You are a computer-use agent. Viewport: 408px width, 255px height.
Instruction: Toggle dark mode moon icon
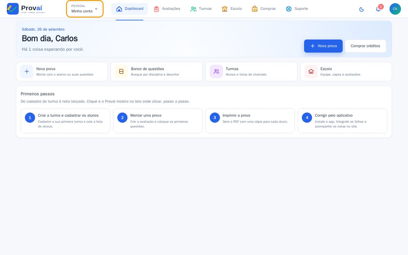361,9
